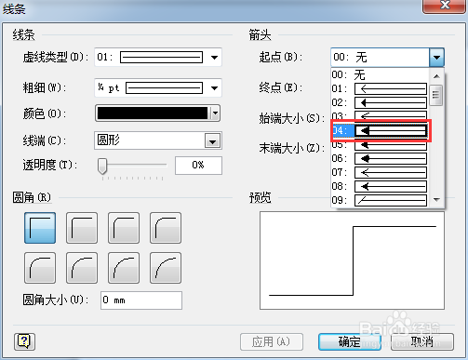
Task: Click arrow list scrollbar up arrow
Action: pyautogui.click(x=436, y=76)
